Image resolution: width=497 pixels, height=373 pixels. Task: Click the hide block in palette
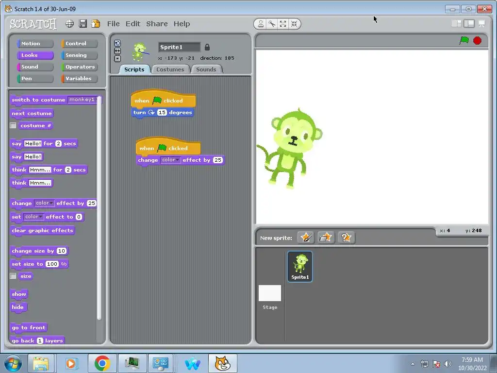18,307
